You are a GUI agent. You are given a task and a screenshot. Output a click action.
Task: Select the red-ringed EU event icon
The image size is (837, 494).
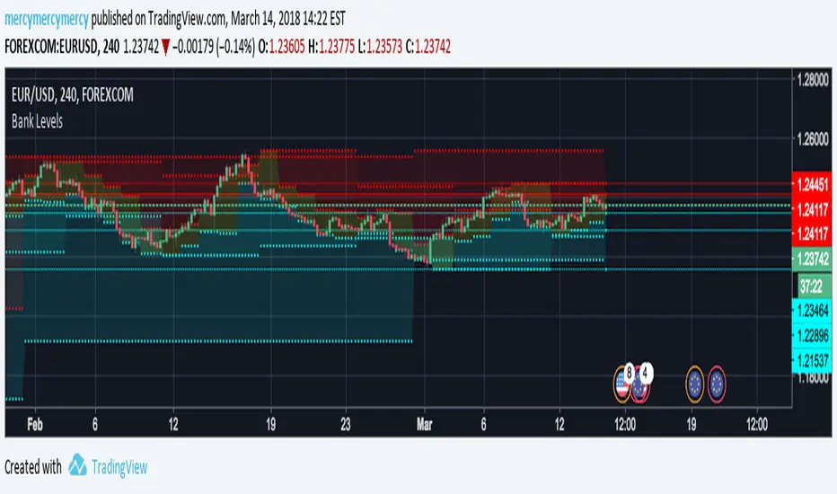point(717,384)
